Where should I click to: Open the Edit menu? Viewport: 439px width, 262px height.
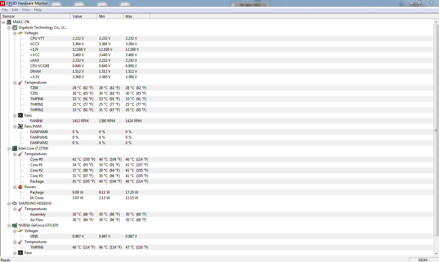tap(15, 10)
